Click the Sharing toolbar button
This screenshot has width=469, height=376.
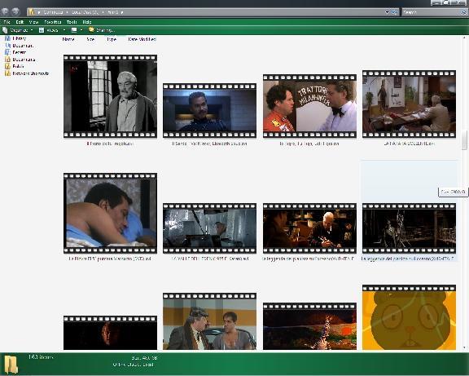coord(101,30)
